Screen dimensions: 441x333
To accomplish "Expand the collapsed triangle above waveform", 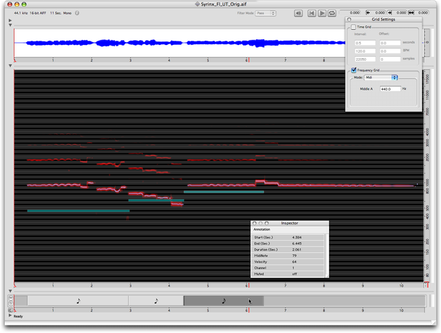I will pos(10,21).
